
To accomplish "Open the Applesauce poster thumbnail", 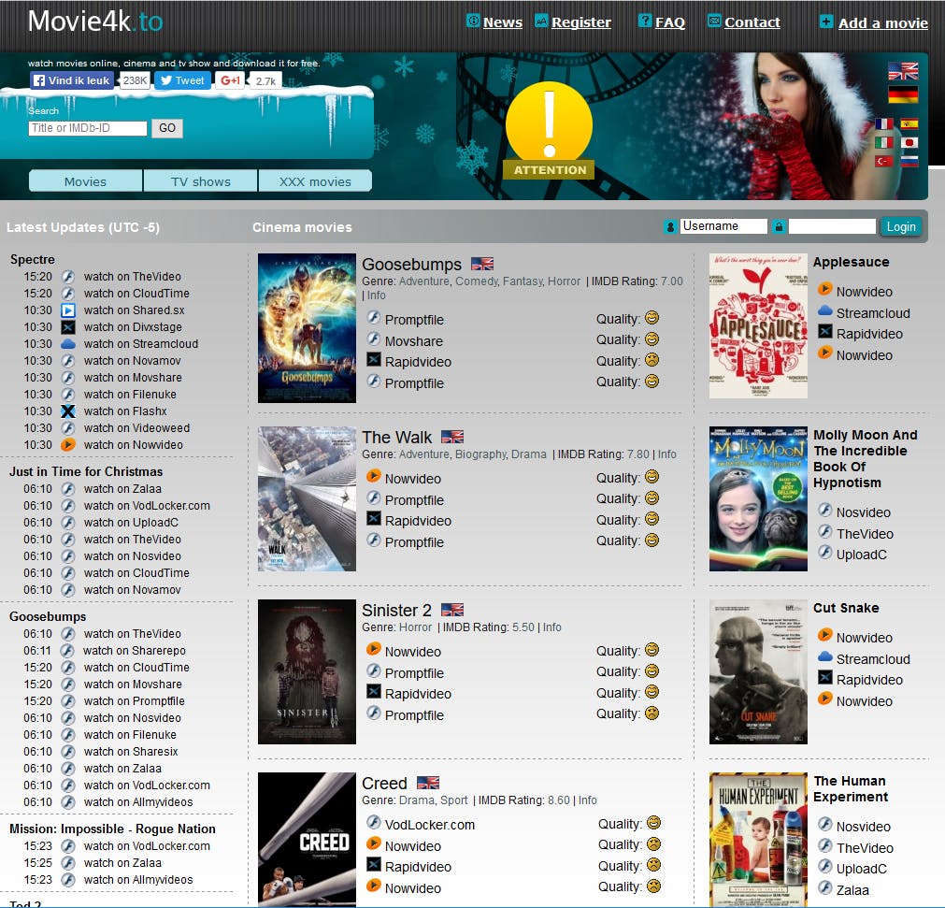I will click(758, 325).
